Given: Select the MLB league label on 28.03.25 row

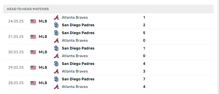Looking at the screenshot, I should click(x=43, y=83).
